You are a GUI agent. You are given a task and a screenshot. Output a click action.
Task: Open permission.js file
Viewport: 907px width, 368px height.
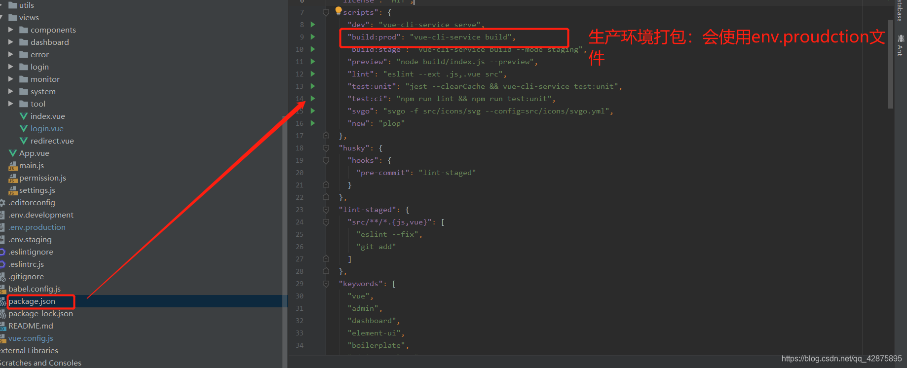point(42,178)
